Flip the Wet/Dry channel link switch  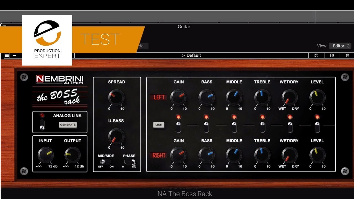[x=290, y=127]
